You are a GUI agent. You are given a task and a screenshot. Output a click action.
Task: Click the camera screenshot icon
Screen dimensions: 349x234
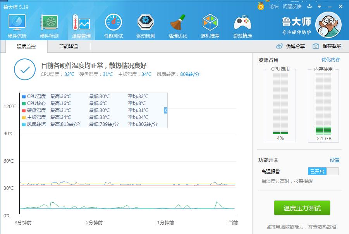pos(316,46)
